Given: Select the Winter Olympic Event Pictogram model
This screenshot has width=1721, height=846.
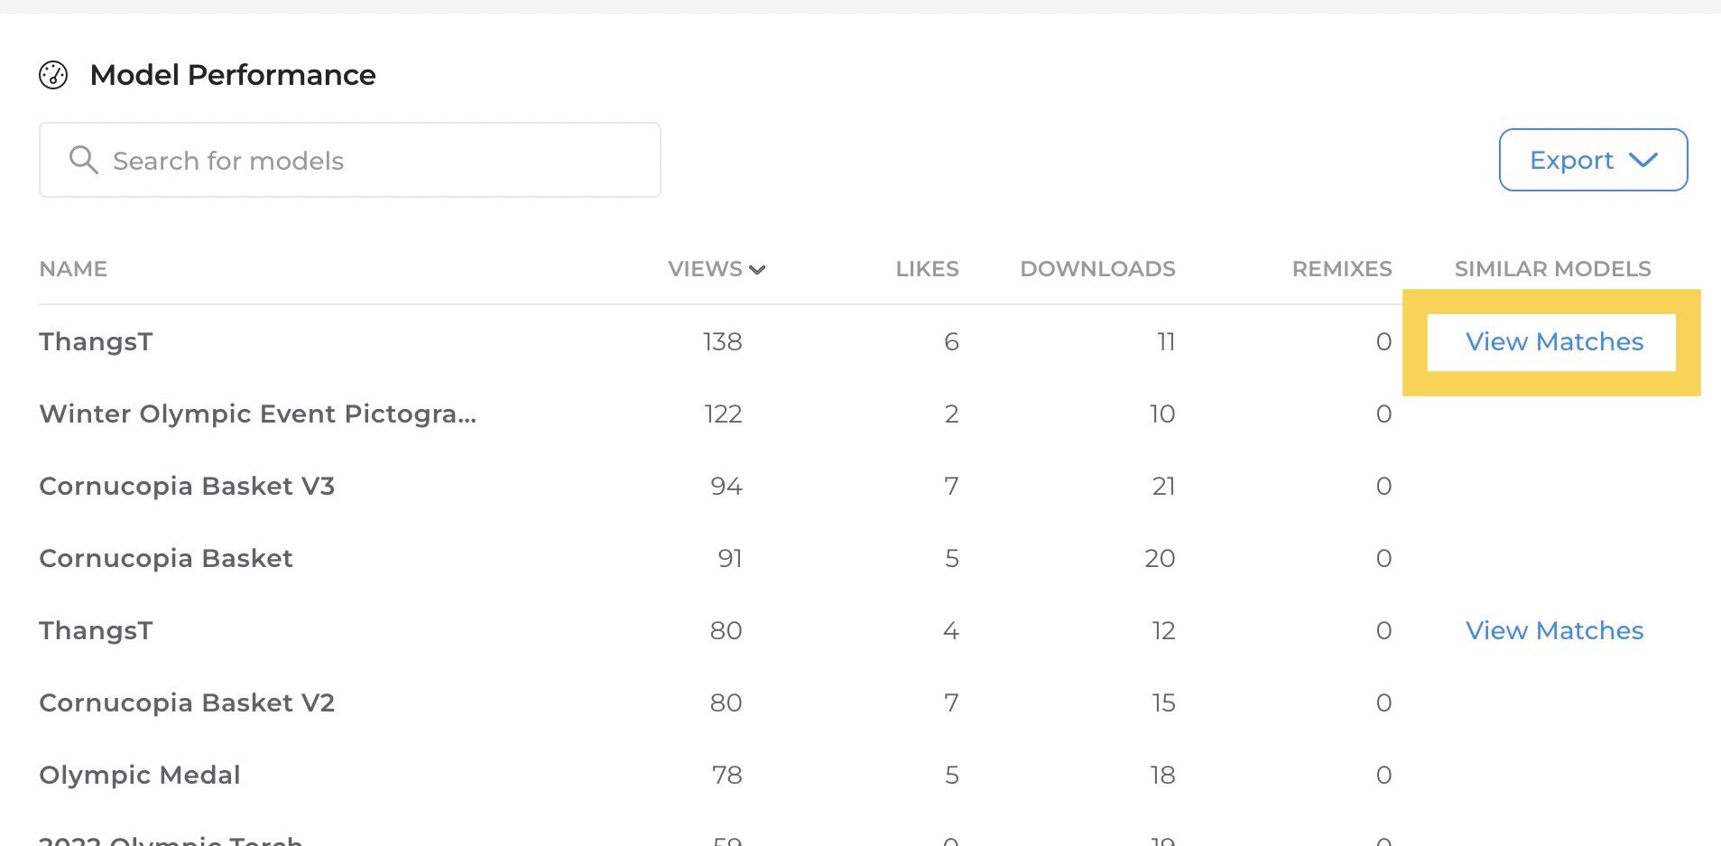Looking at the screenshot, I should 257,414.
